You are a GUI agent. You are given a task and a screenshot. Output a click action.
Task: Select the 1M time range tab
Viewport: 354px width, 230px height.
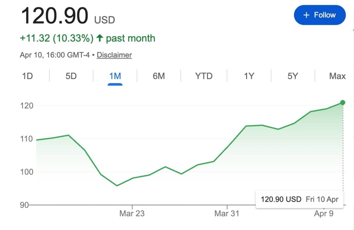tap(115, 76)
